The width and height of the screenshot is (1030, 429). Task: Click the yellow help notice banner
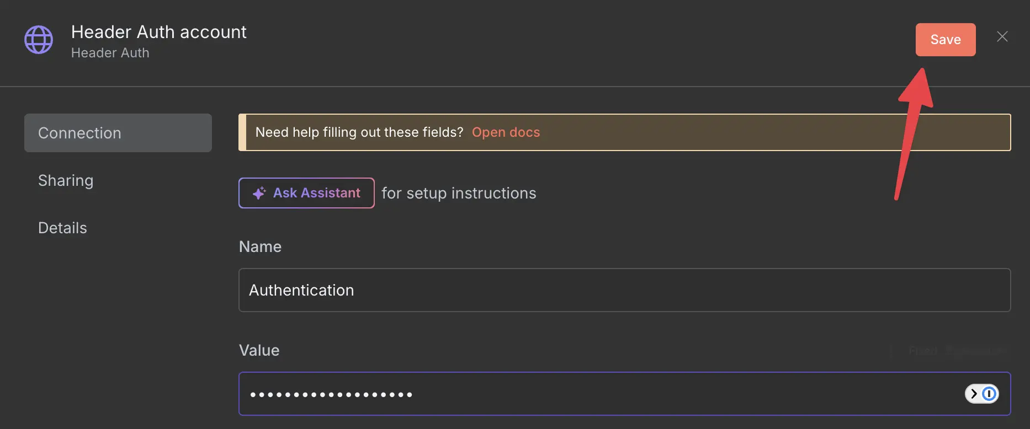[624, 132]
